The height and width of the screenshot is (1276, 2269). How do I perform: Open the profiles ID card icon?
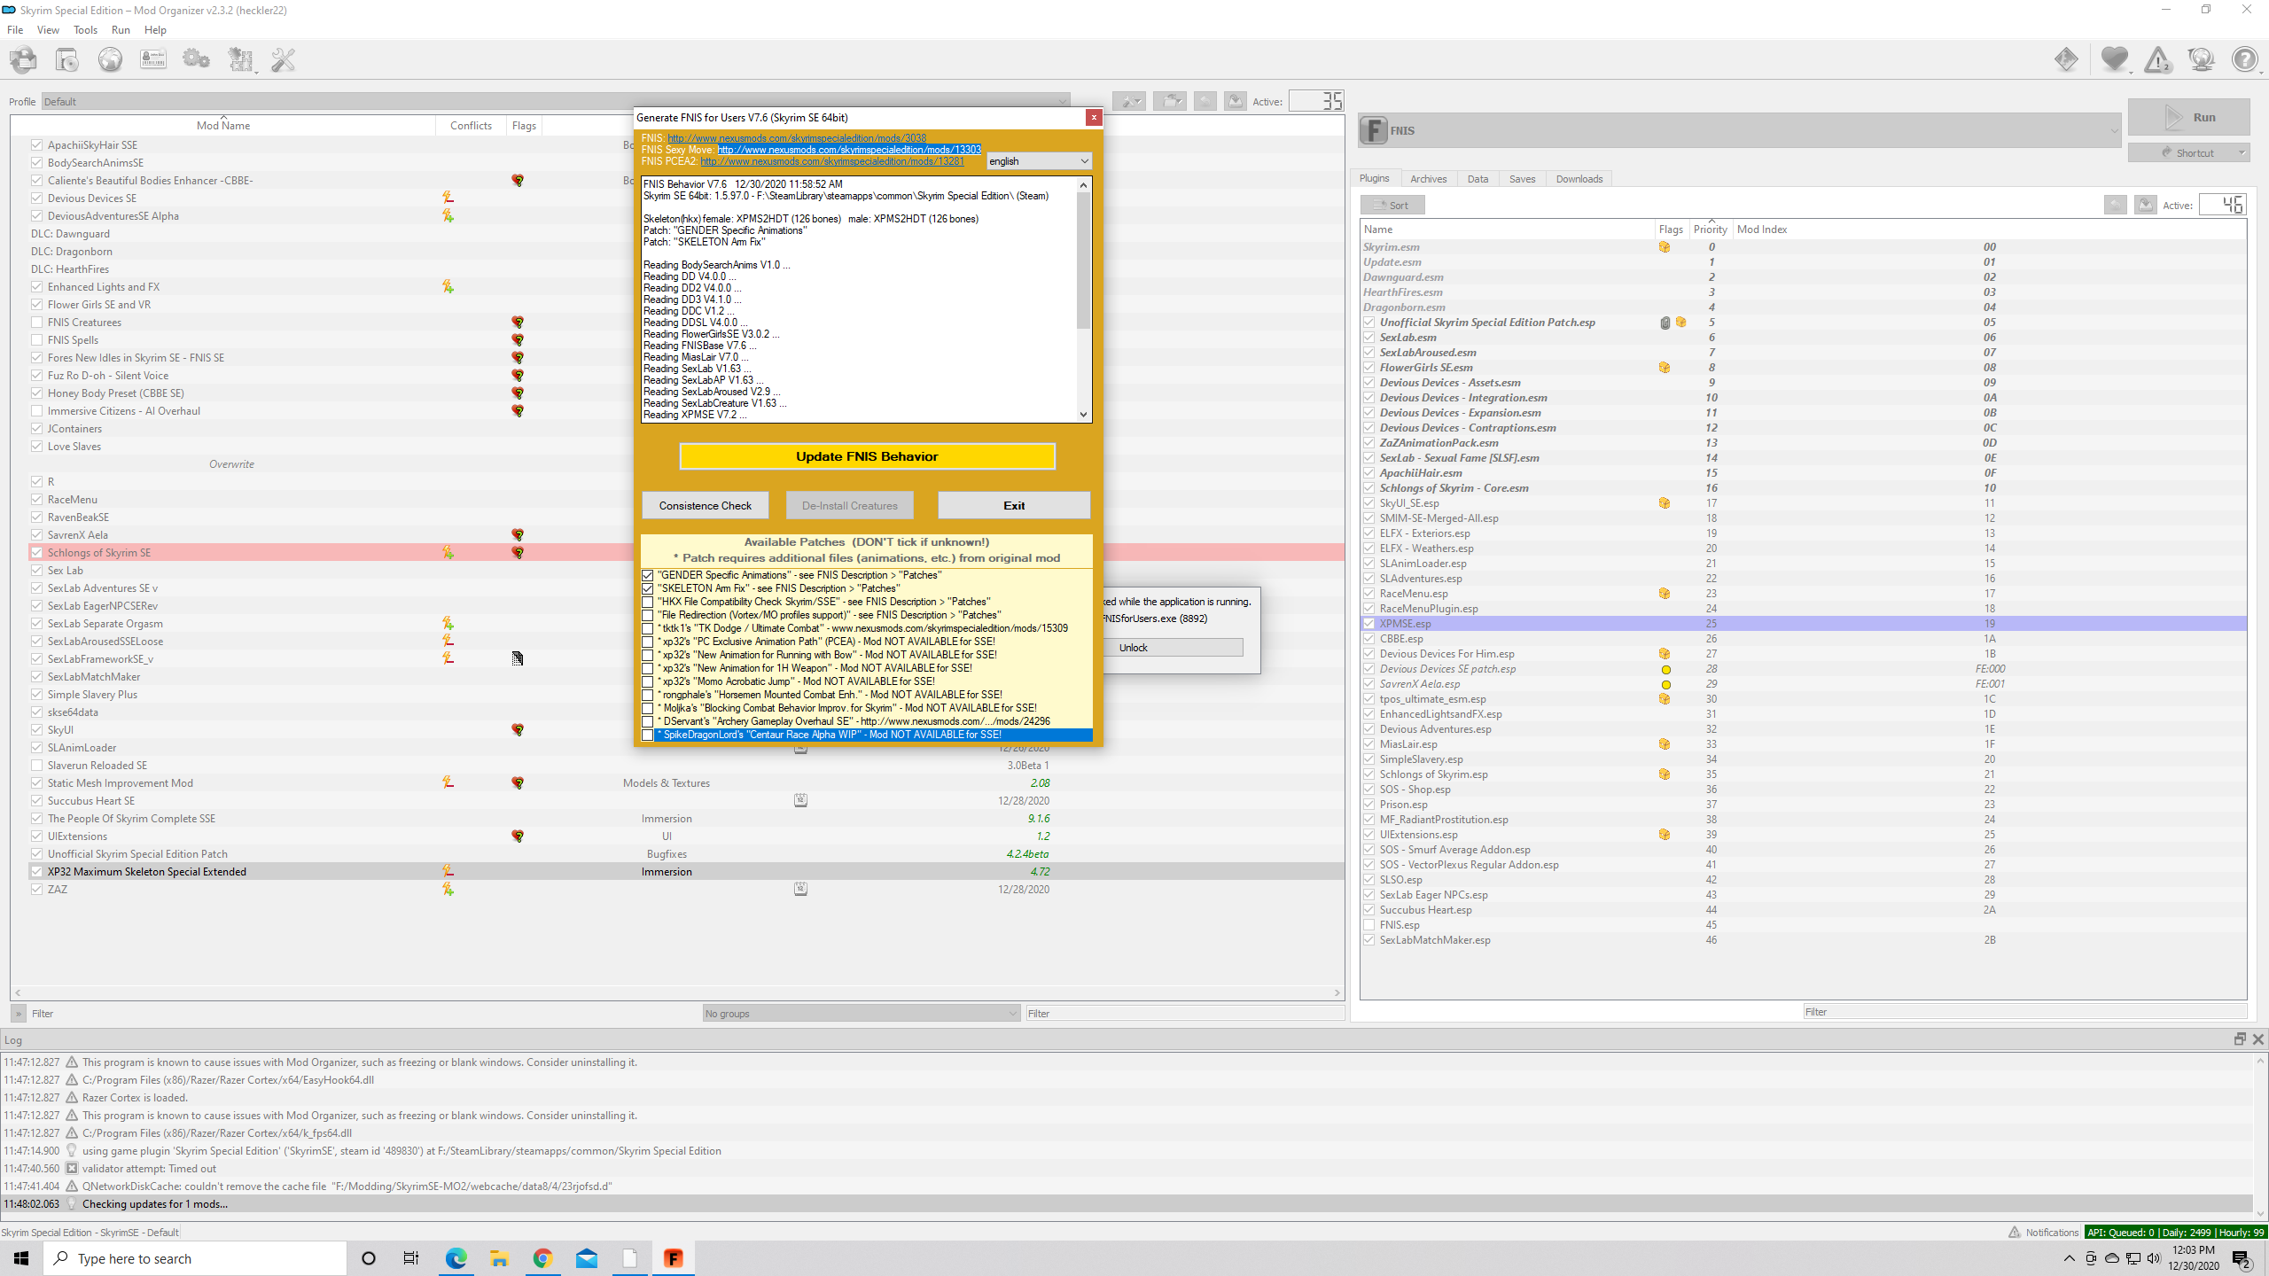(x=153, y=60)
